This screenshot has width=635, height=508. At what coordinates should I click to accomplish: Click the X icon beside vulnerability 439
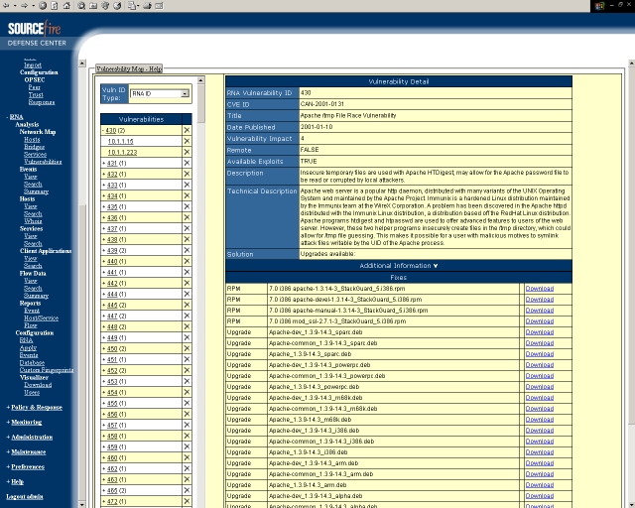(x=187, y=250)
